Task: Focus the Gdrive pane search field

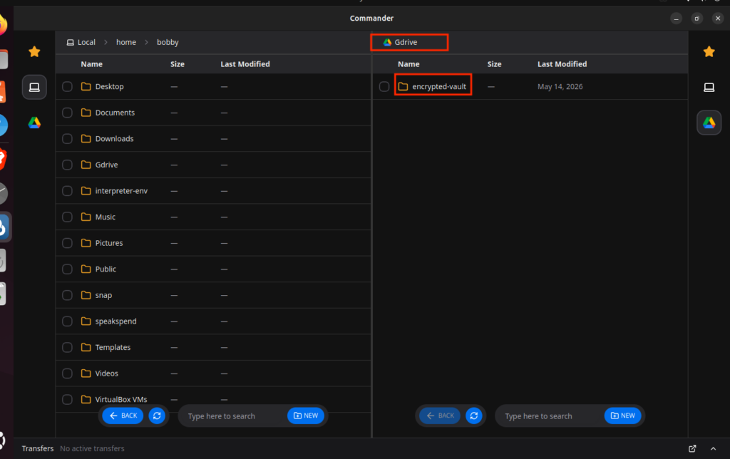Action: (550, 416)
